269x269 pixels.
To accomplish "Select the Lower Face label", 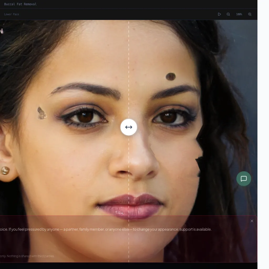I will click(x=12, y=14).
